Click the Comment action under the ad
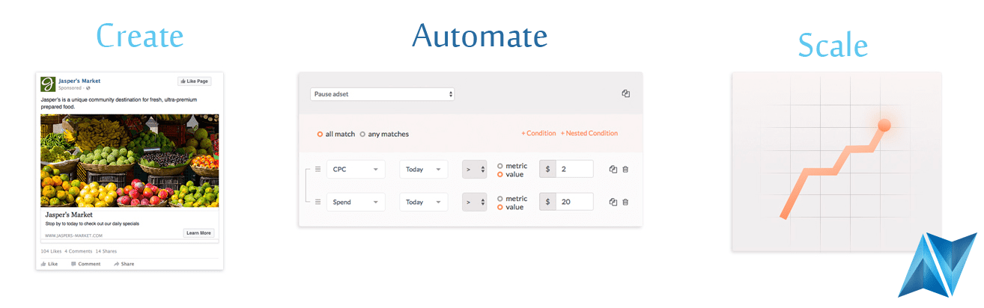Screen dimensions: 984x308 (x=85, y=264)
